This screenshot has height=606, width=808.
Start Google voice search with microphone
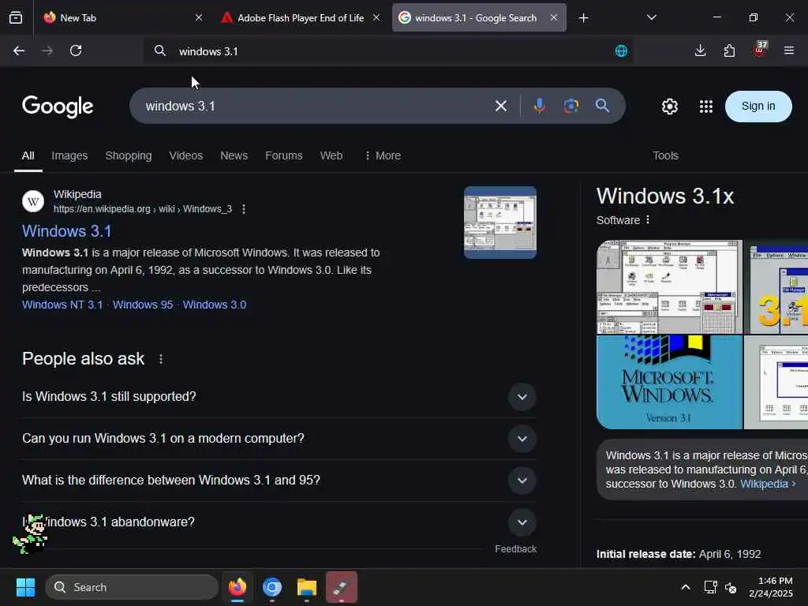pyautogui.click(x=539, y=107)
